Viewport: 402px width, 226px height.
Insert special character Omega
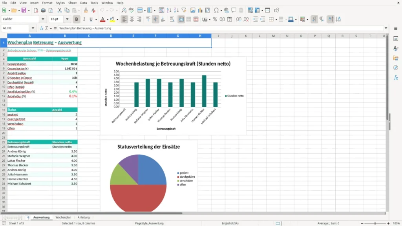pos(216,10)
